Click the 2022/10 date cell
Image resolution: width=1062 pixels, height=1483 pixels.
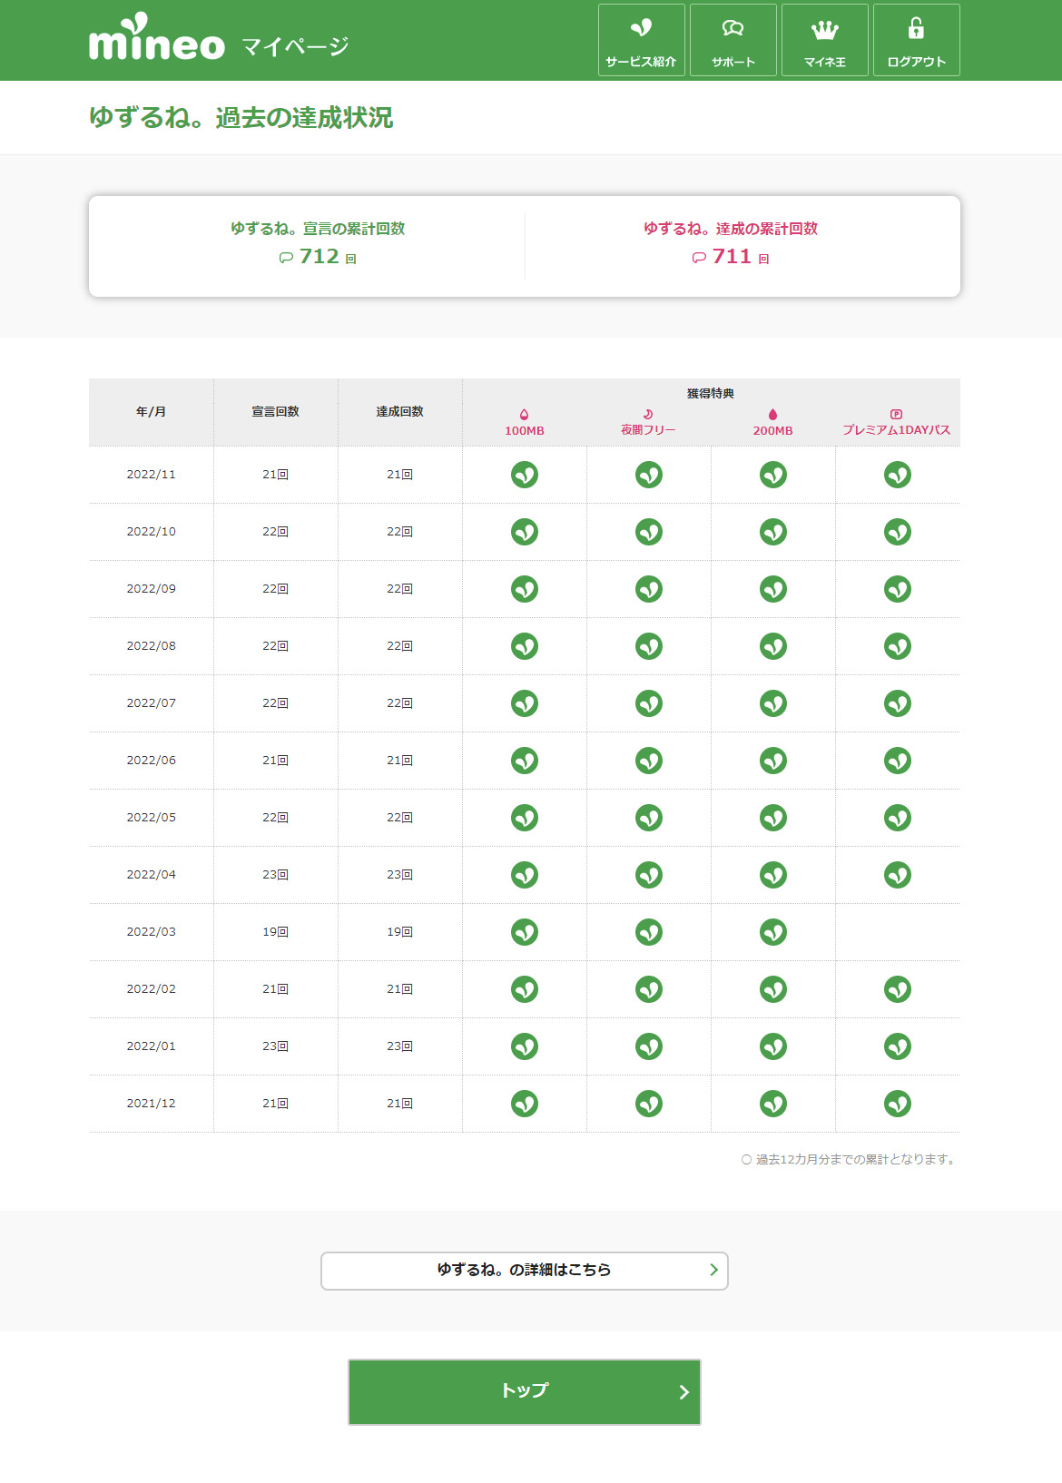coord(151,532)
